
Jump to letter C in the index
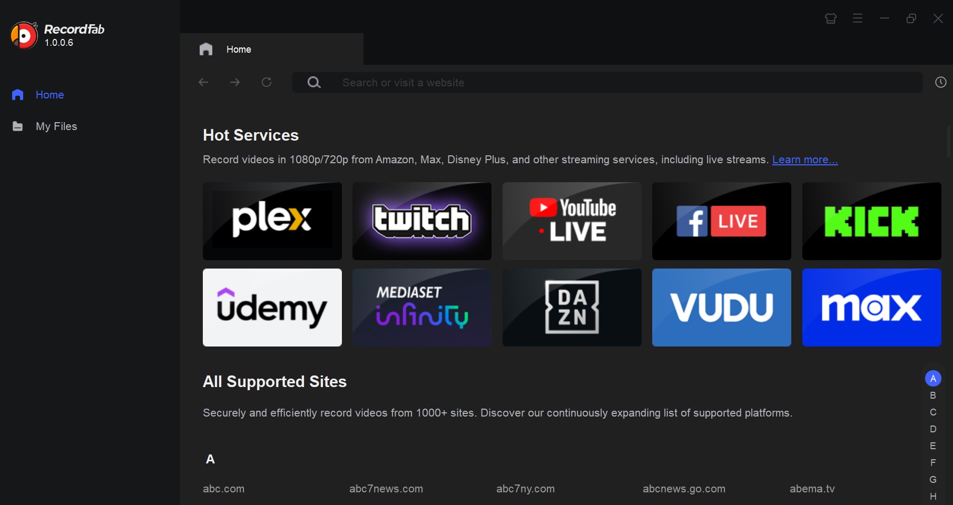pos(933,412)
